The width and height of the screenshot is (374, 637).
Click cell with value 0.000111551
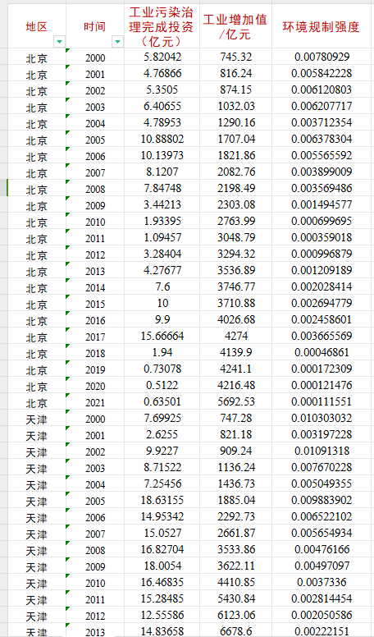pyautogui.click(x=322, y=402)
